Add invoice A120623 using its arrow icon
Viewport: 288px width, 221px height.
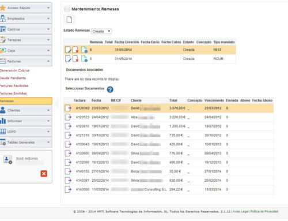click(x=68, y=117)
